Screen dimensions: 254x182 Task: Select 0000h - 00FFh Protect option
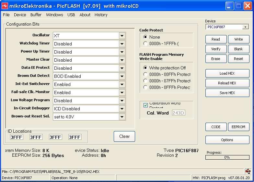click(x=145, y=74)
